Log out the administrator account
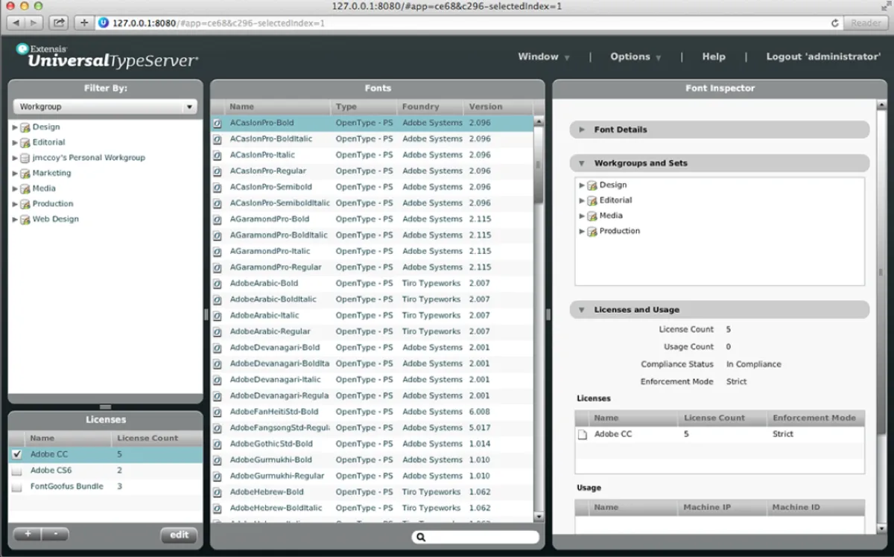The height and width of the screenshot is (557, 894). [x=823, y=57]
